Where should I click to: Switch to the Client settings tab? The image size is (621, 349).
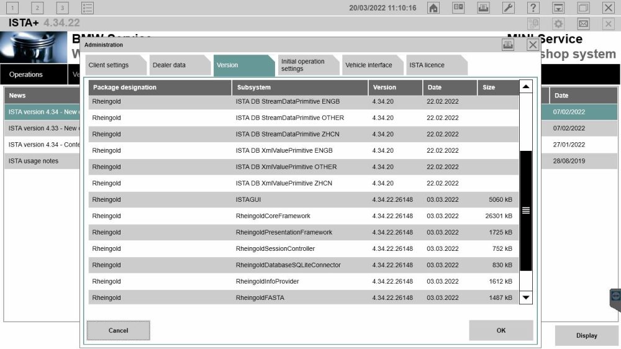[x=116, y=65]
